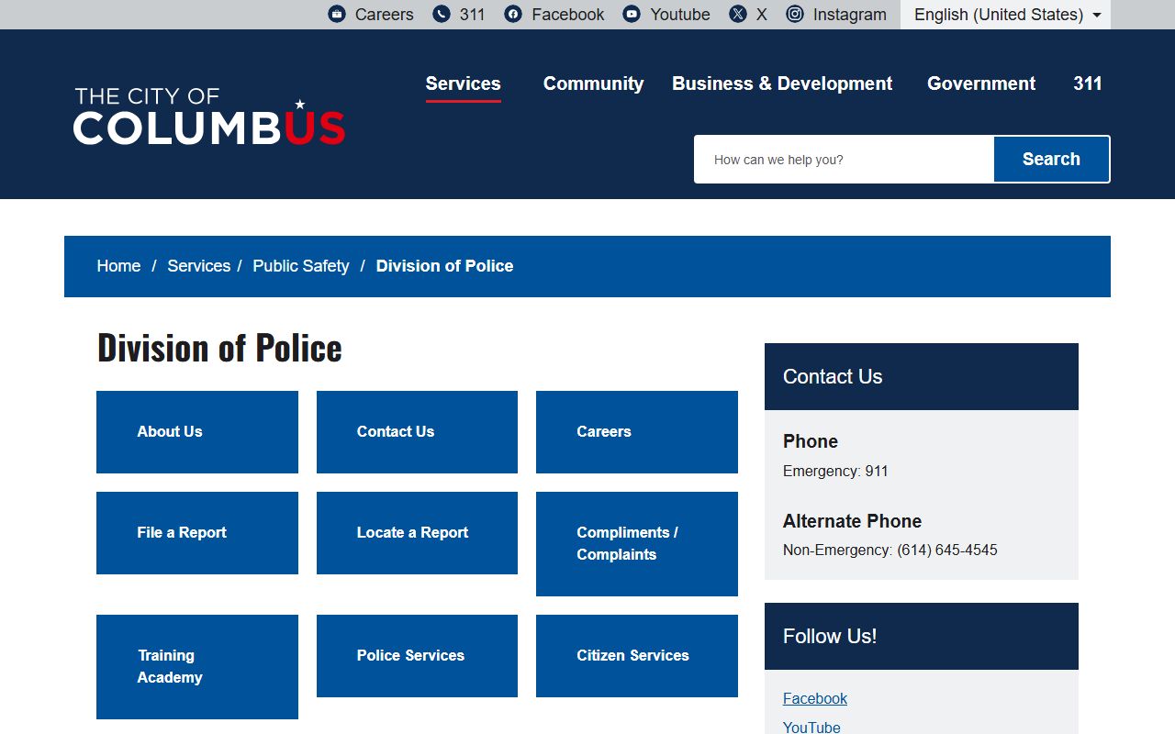Click the 'Alternate Phone' heading
Screen dimensions: 1175x734
(852, 521)
